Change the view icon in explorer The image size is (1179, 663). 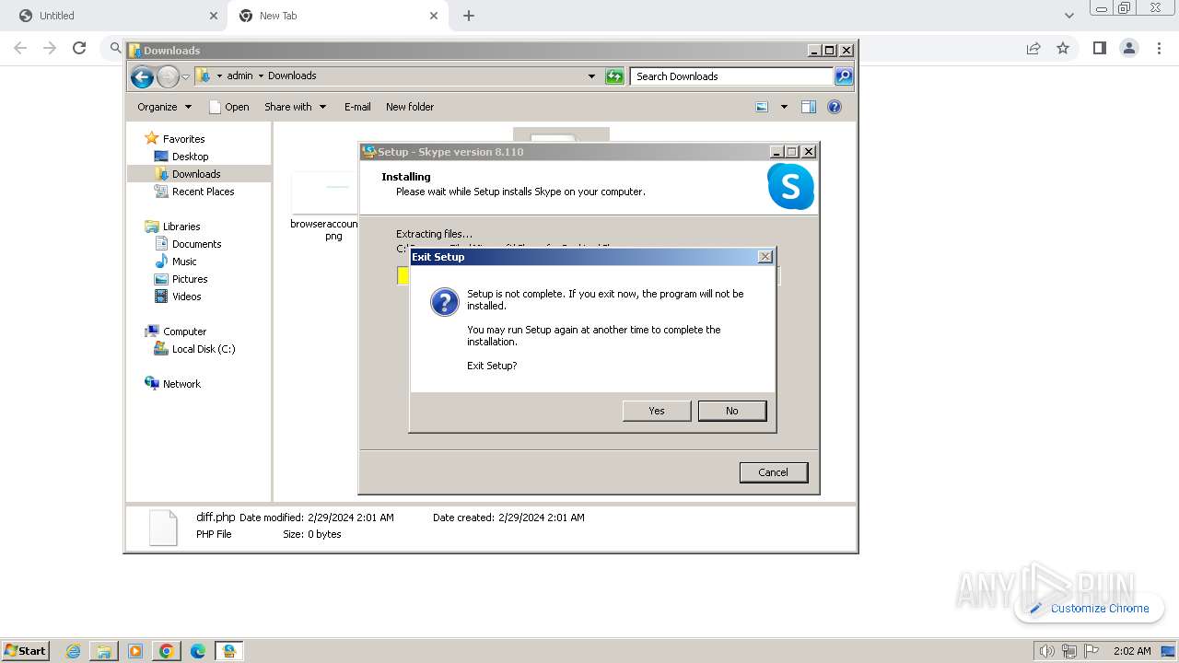(762, 107)
